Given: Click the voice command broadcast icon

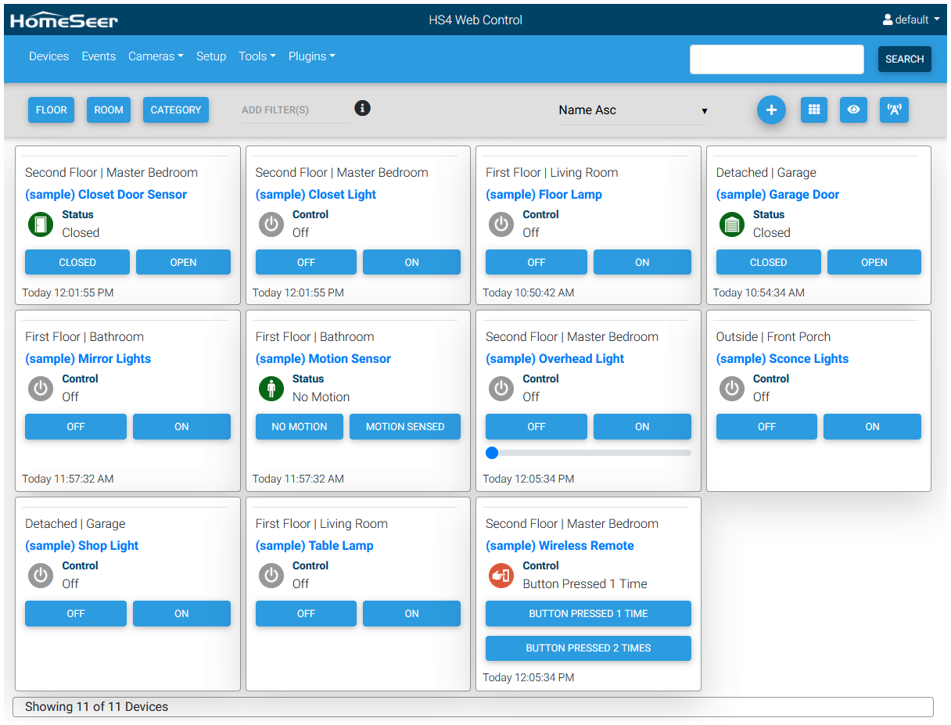Looking at the screenshot, I should coord(894,110).
